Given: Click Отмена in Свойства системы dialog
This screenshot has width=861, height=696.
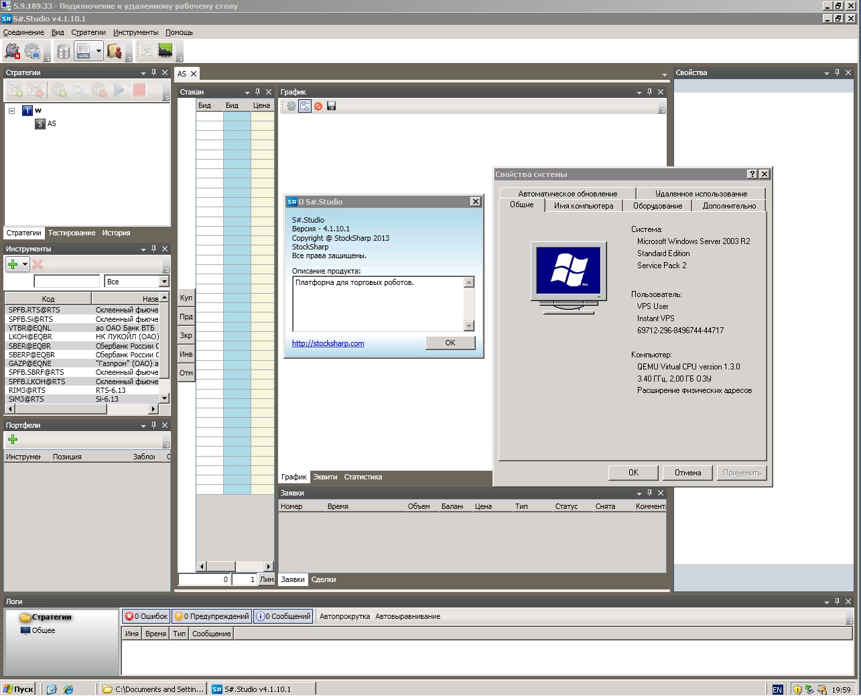Looking at the screenshot, I should [687, 473].
